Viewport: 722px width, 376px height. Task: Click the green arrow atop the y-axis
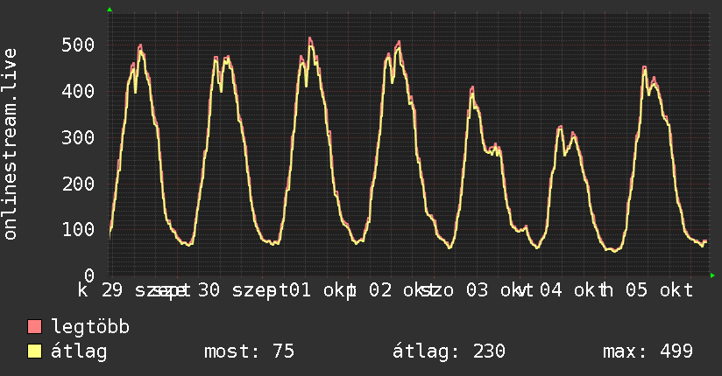pos(110,10)
